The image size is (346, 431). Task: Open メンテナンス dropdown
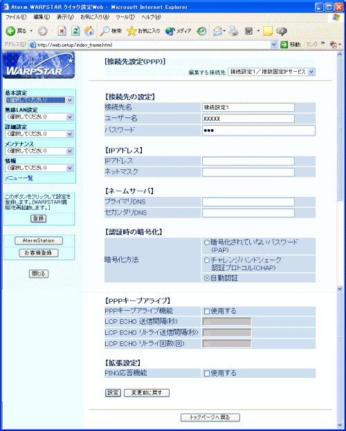click(39, 151)
